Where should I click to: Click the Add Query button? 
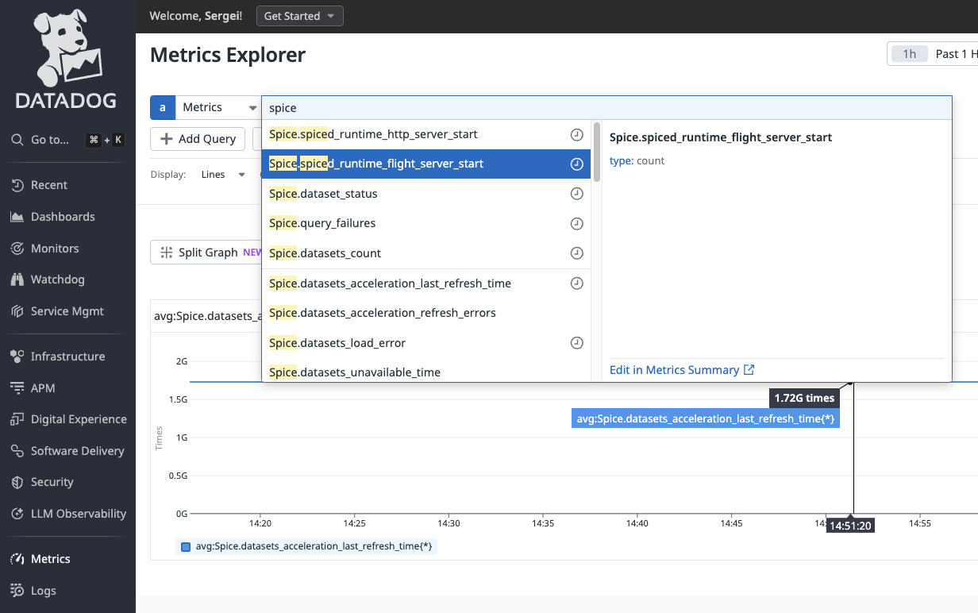click(x=198, y=139)
